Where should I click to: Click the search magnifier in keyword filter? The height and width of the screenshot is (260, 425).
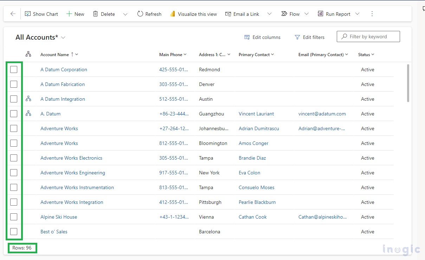pyautogui.click(x=344, y=36)
